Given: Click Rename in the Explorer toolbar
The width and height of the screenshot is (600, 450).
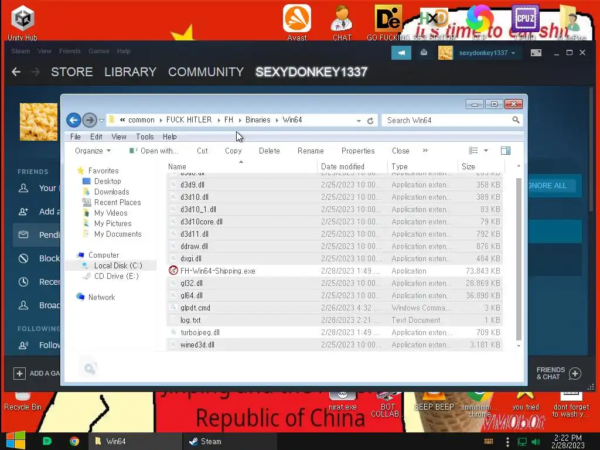Looking at the screenshot, I should pos(311,151).
